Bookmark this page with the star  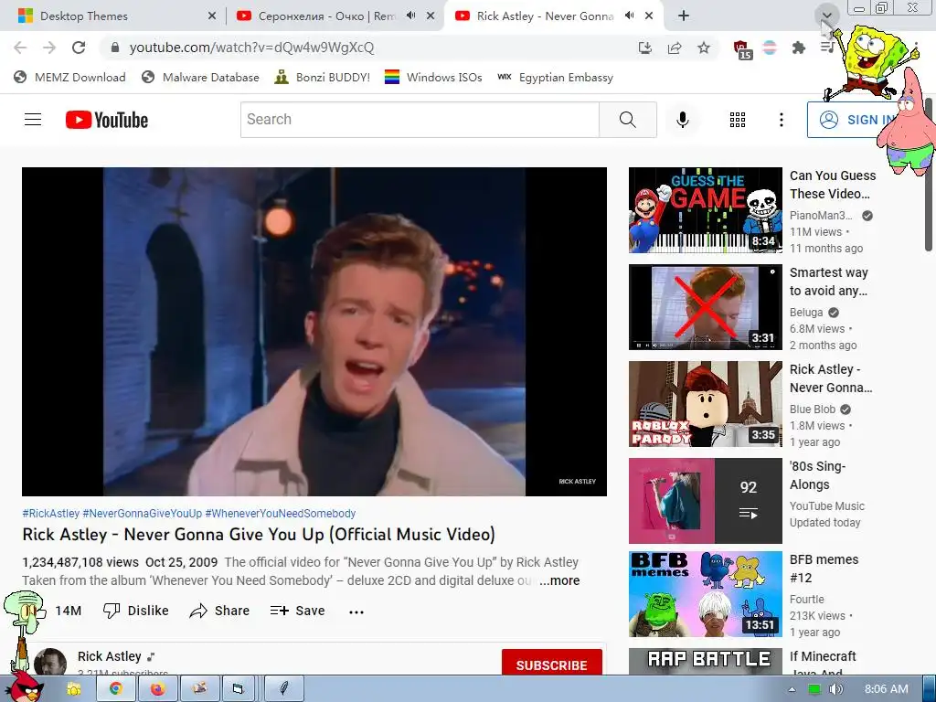pyautogui.click(x=704, y=48)
